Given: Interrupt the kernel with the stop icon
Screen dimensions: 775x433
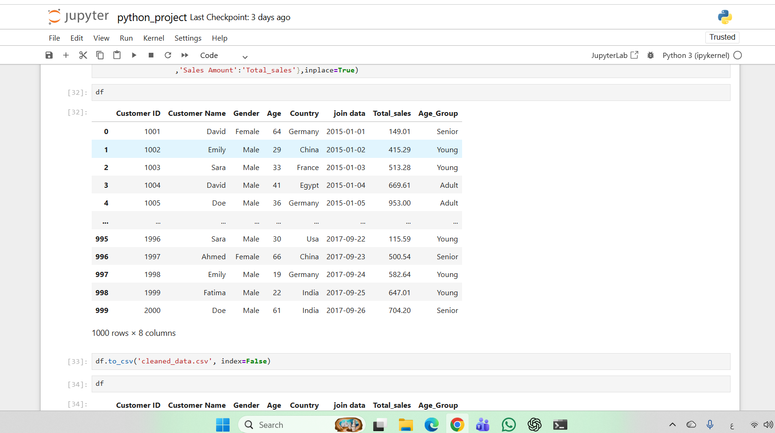Looking at the screenshot, I should click(151, 55).
